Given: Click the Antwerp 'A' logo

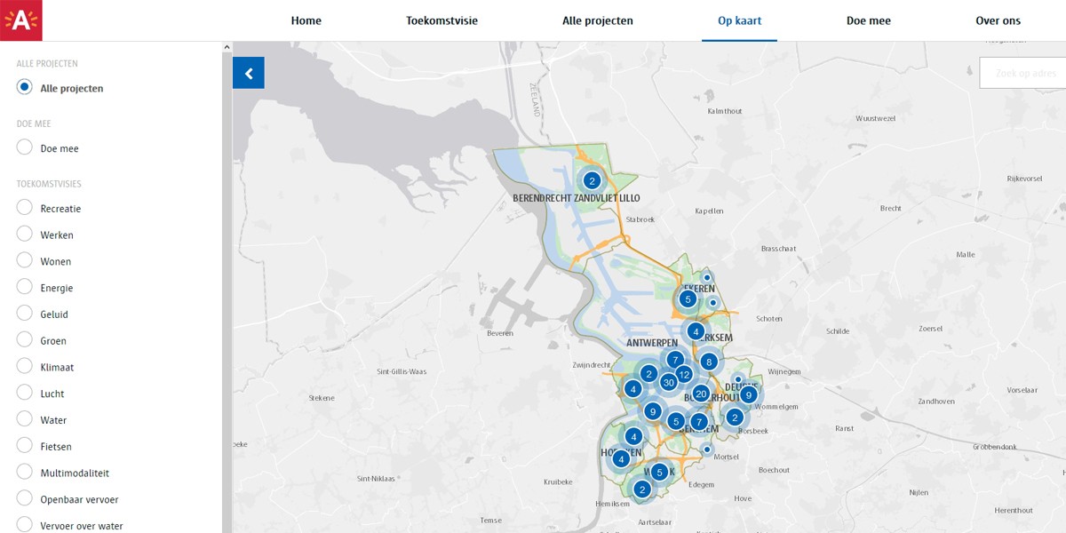Looking at the screenshot, I should coord(20,20).
